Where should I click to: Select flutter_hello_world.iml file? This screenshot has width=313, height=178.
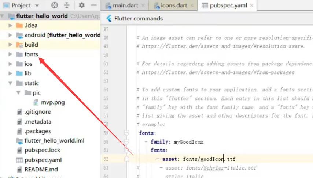pos(54,141)
